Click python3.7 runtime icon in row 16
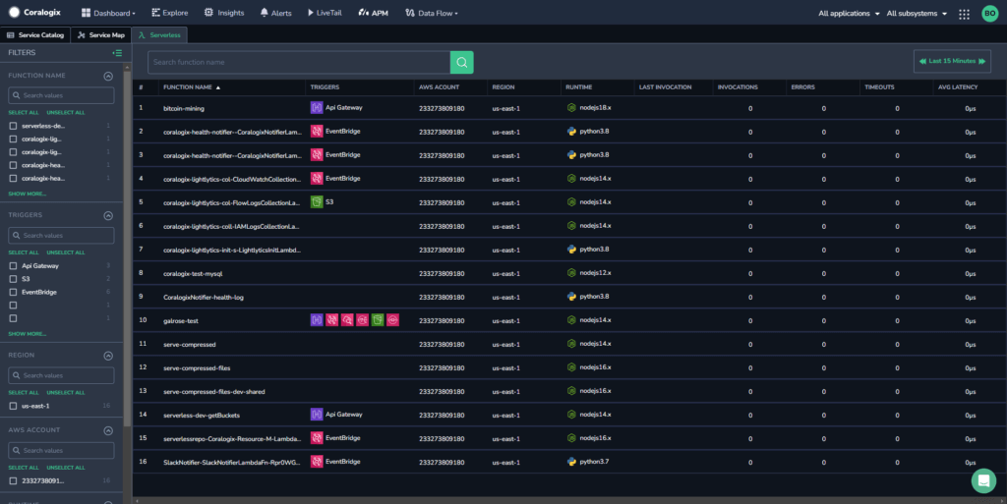1007x504 pixels. point(571,462)
